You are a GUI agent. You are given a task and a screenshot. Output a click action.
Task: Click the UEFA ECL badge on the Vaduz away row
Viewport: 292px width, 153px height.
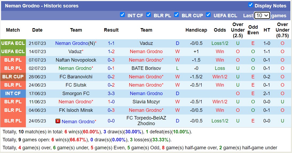(x=13, y=52)
